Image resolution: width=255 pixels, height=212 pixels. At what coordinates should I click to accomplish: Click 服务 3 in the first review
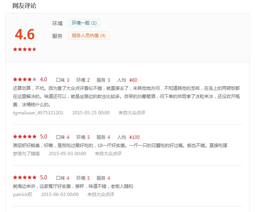(103, 80)
